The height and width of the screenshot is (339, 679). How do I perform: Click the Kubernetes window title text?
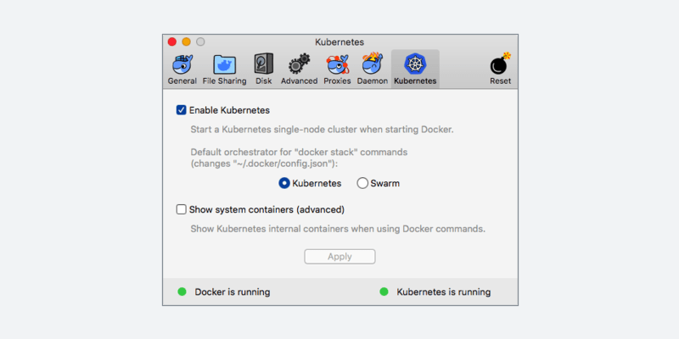[x=339, y=42]
